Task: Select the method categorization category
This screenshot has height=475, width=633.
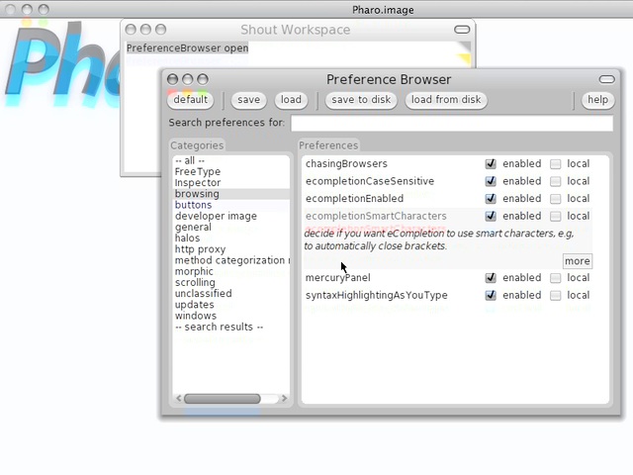Action: 230,260
